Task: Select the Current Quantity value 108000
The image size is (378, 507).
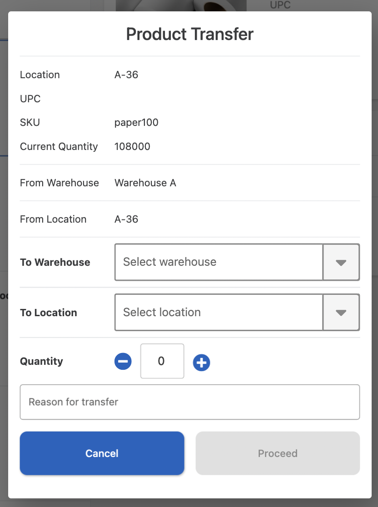Action: (132, 147)
